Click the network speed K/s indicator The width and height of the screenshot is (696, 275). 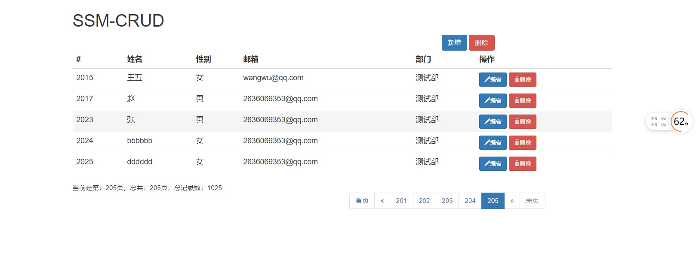pyautogui.click(x=659, y=121)
